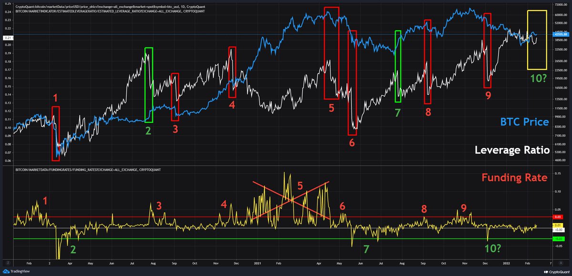Click the 9900.00 price axis value
The height and width of the screenshot is (276, 572).
click(559, 117)
